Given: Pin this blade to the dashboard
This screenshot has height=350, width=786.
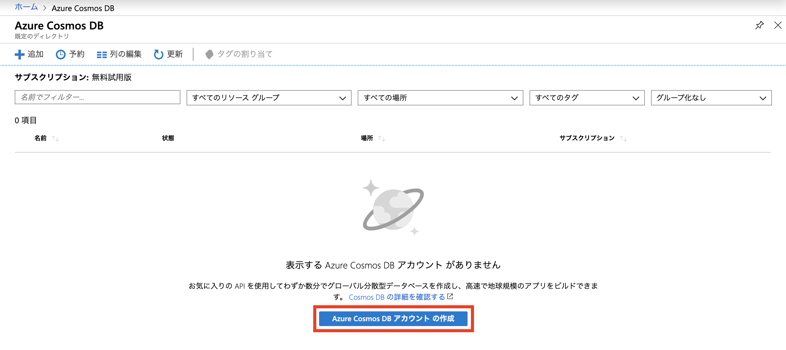Looking at the screenshot, I should [760, 25].
